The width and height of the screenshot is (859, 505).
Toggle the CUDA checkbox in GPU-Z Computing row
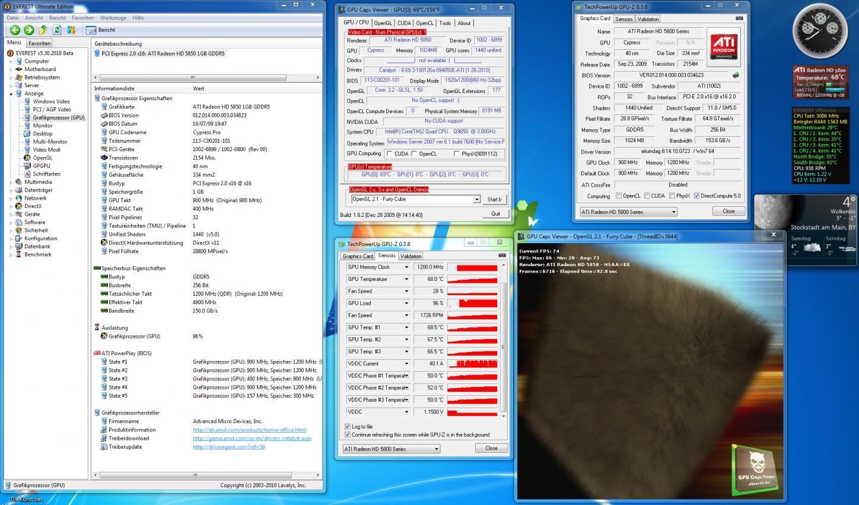647,196
